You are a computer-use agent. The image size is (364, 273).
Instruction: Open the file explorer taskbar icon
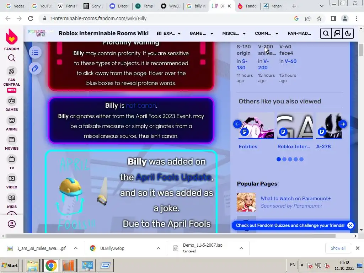[33, 266]
